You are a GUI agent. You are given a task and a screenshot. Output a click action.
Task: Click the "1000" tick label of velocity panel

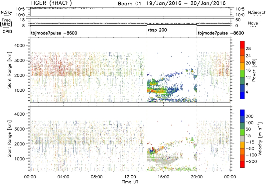pyautogui.click(x=20, y=159)
